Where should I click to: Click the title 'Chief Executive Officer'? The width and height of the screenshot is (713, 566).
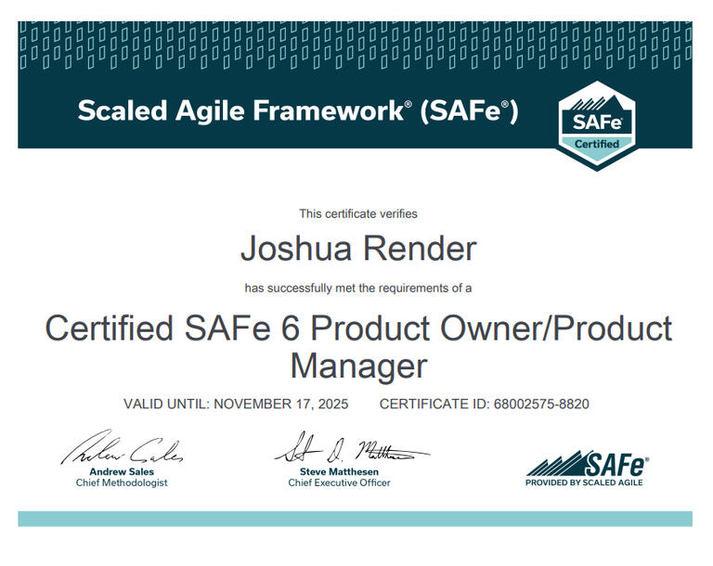tap(339, 482)
